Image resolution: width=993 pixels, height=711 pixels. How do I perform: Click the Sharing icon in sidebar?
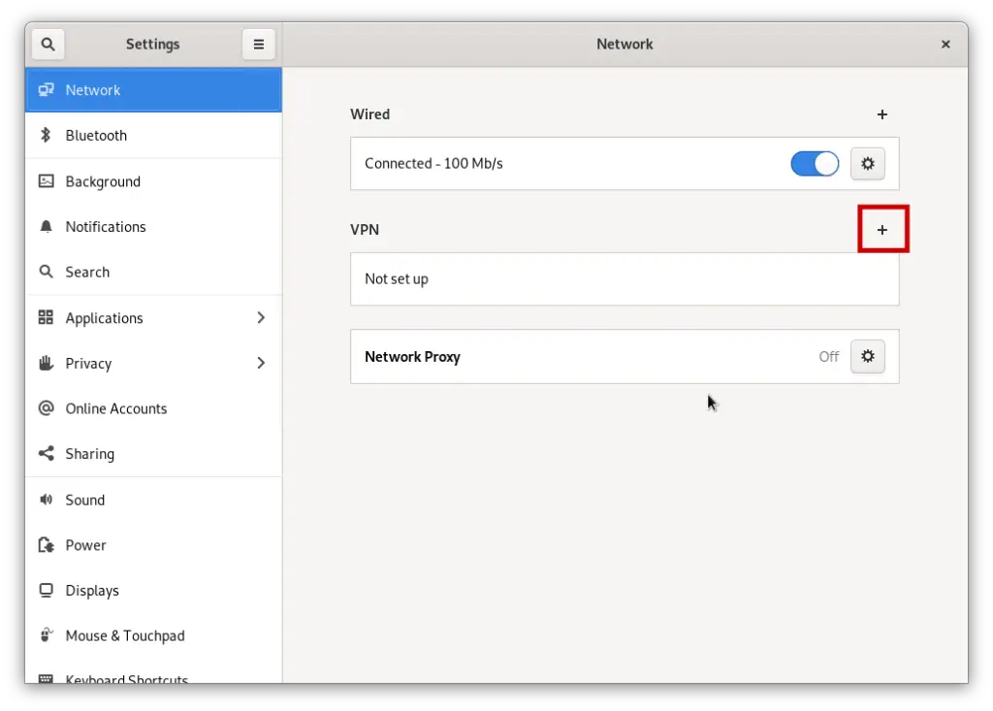point(46,454)
